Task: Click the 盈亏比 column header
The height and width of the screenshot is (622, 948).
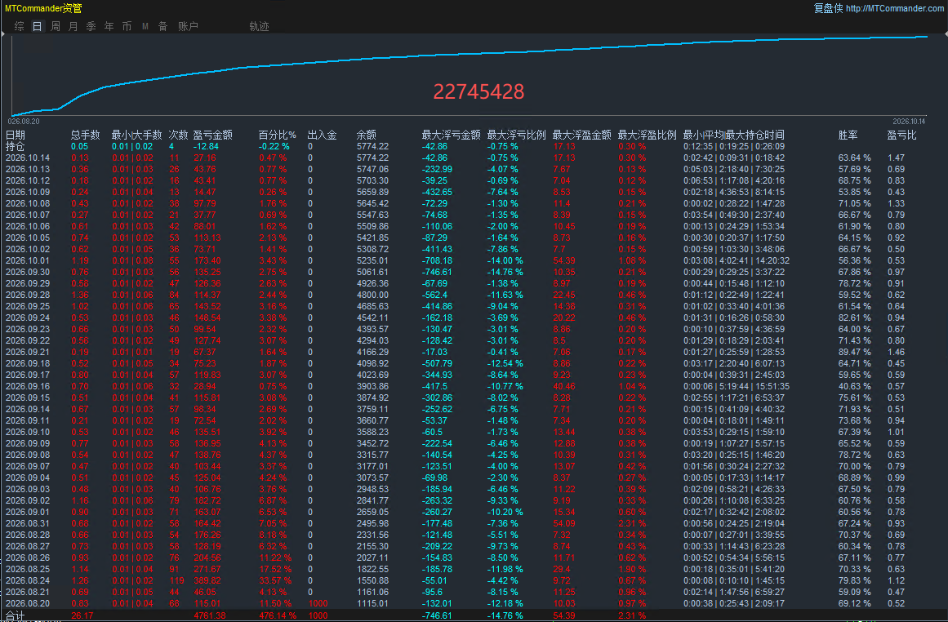Action: [x=902, y=135]
